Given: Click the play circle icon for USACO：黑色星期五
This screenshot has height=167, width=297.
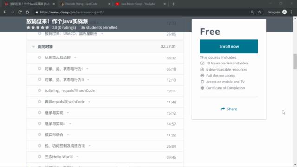Looking at the screenshot, I should coord(39,34).
